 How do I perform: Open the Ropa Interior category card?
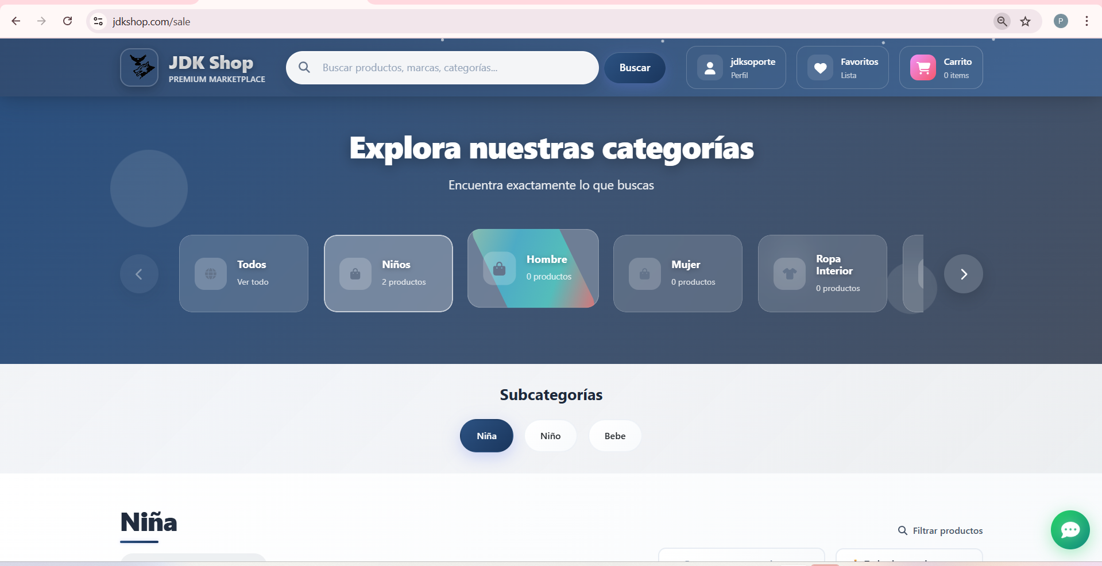pyautogui.click(x=822, y=273)
